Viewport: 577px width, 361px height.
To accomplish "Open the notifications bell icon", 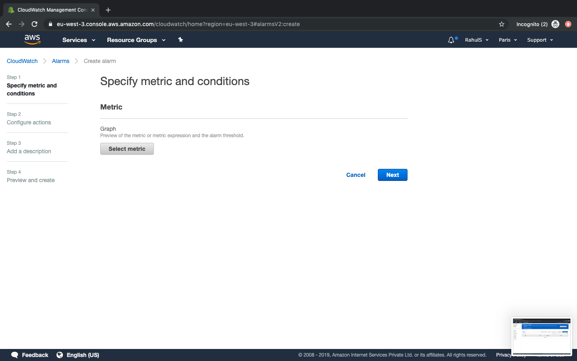I will (x=451, y=40).
